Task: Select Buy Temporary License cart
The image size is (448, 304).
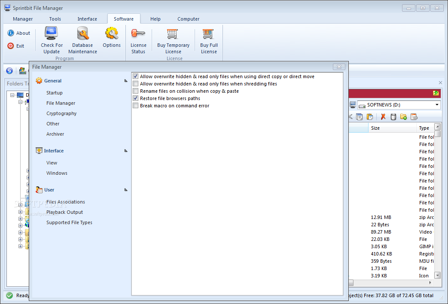Action: [173, 33]
